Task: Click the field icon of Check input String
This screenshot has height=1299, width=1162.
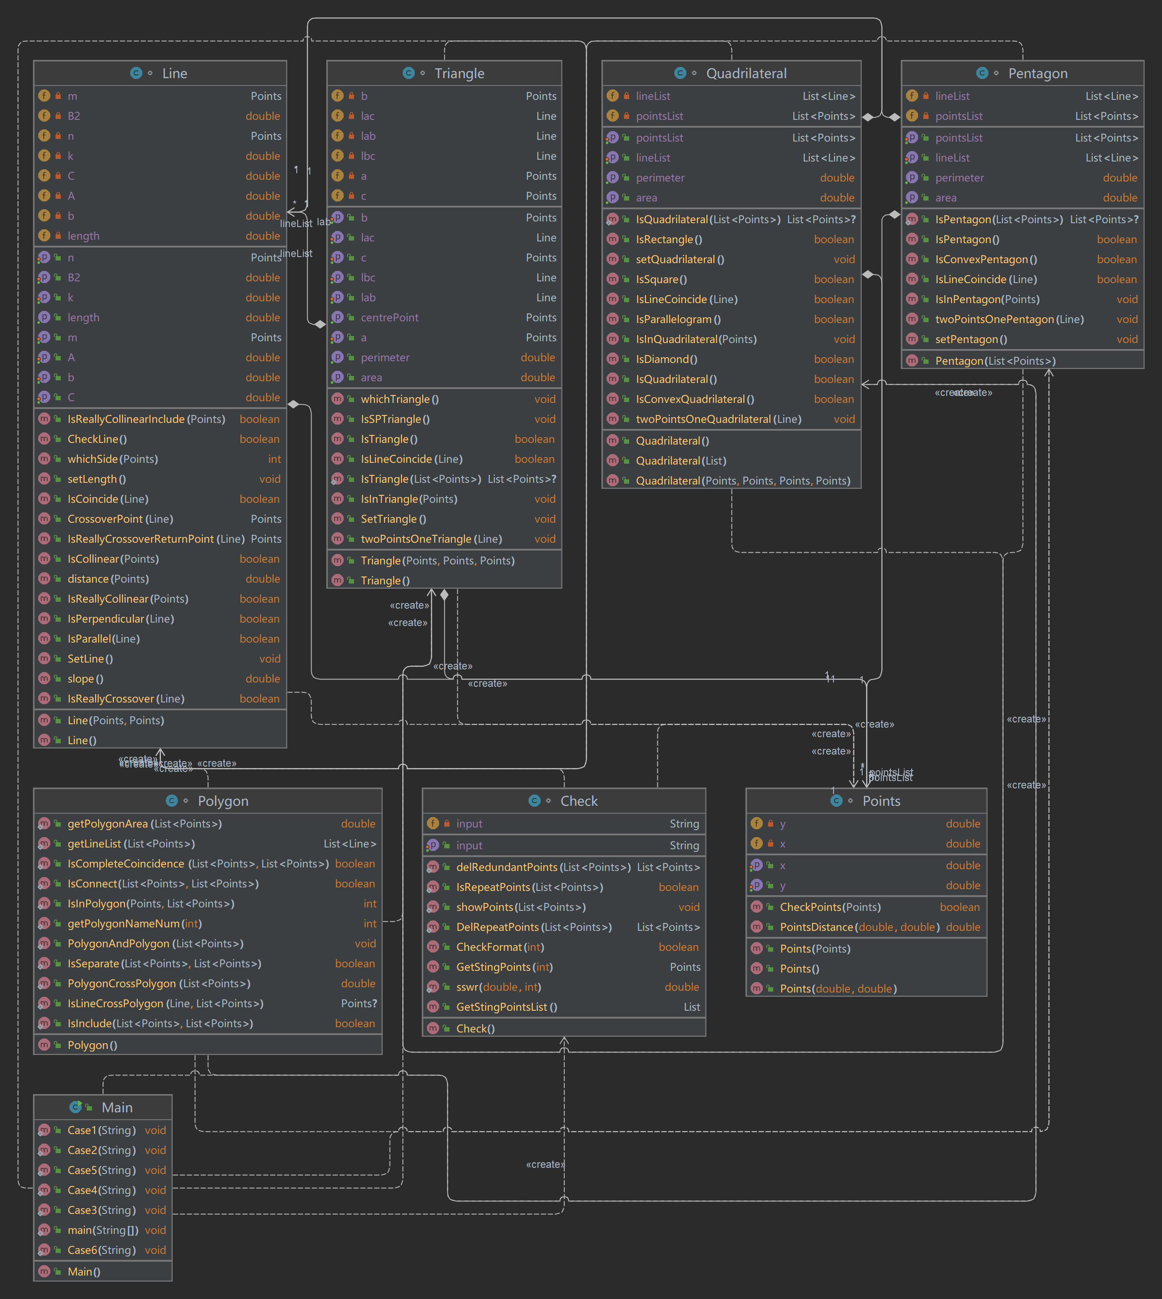Action: tap(433, 823)
